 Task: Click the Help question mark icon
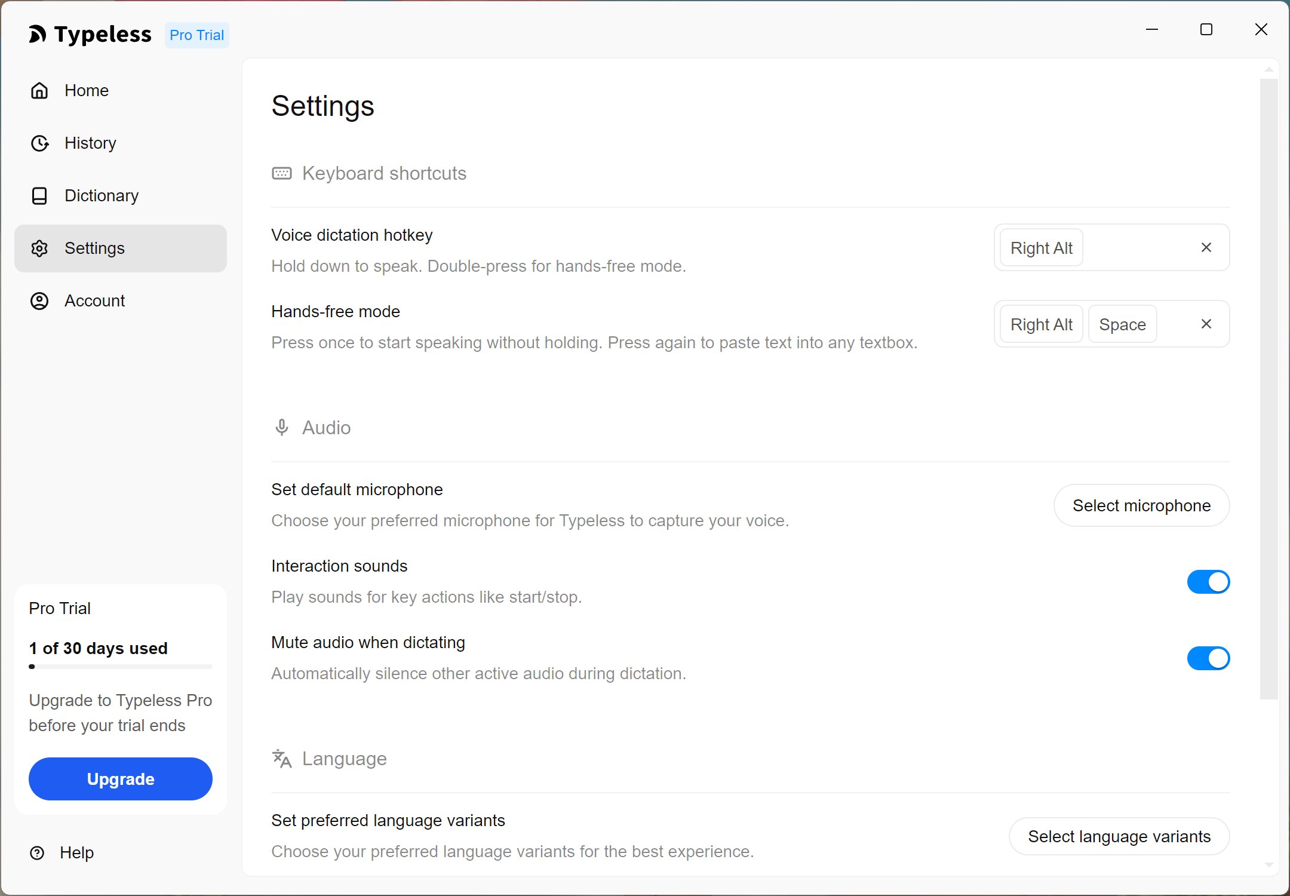tap(37, 853)
